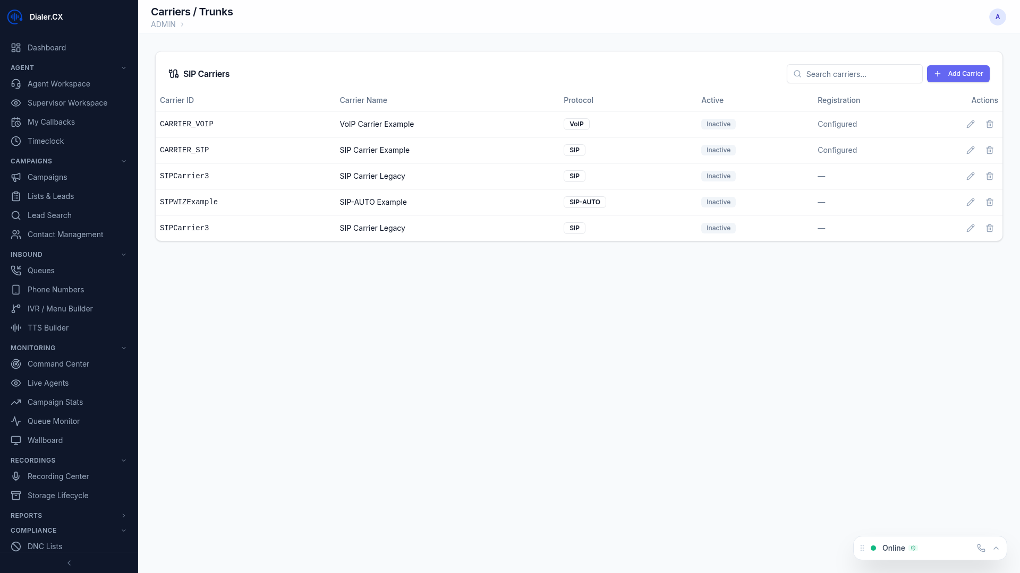Open the Timeclock section
Image resolution: width=1020 pixels, height=573 pixels.
click(46, 141)
